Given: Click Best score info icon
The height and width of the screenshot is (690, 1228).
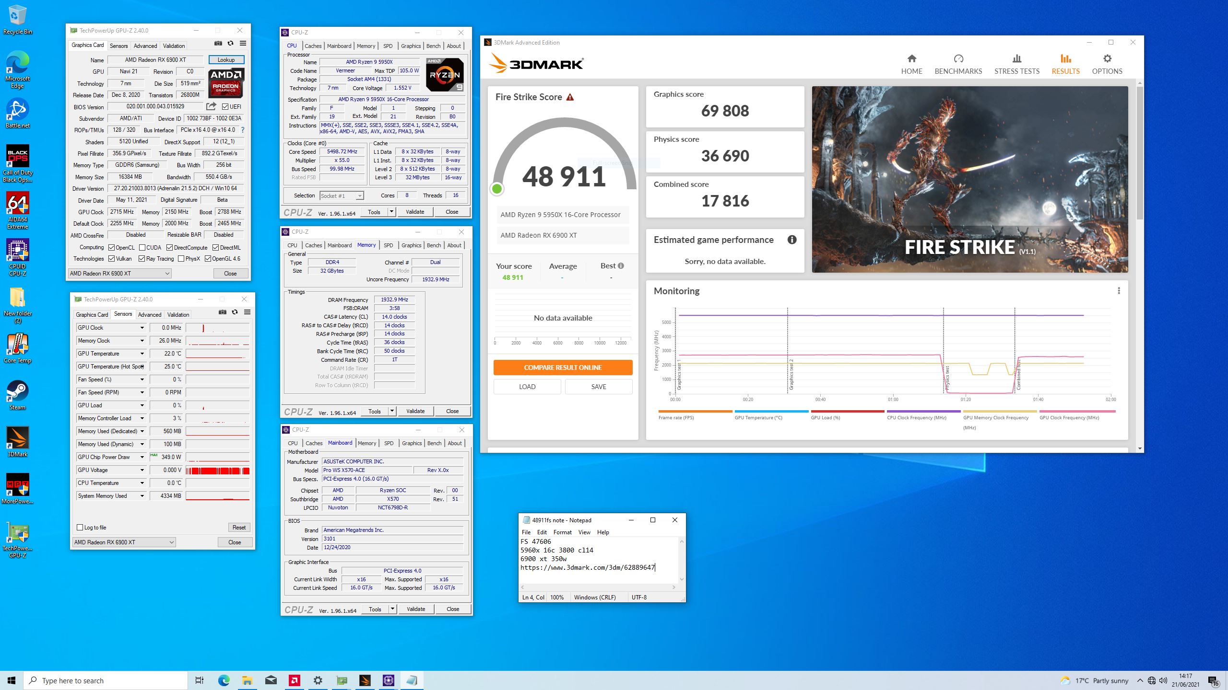Looking at the screenshot, I should (621, 265).
